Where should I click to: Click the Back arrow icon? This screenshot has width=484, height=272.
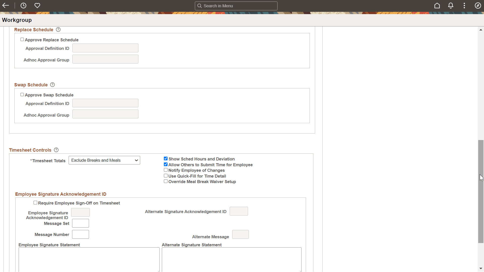[6, 6]
